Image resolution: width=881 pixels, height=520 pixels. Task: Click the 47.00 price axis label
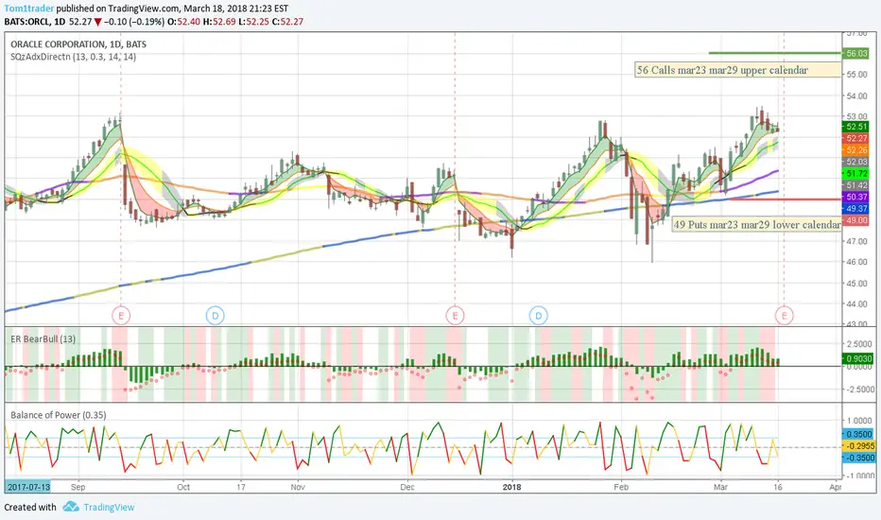click(857, 241)
